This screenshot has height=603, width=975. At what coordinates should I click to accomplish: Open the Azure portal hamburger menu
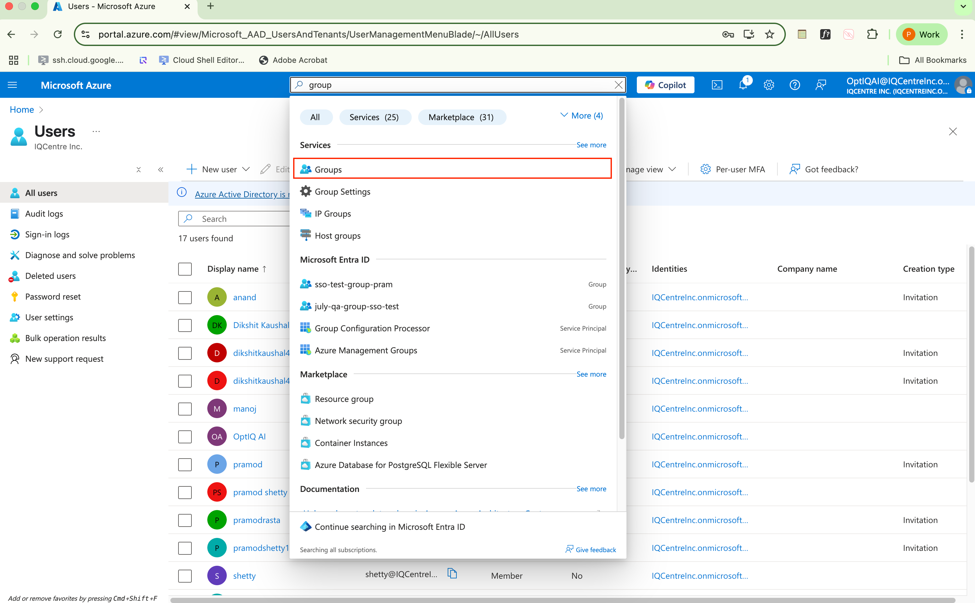(x=12, y=85)
